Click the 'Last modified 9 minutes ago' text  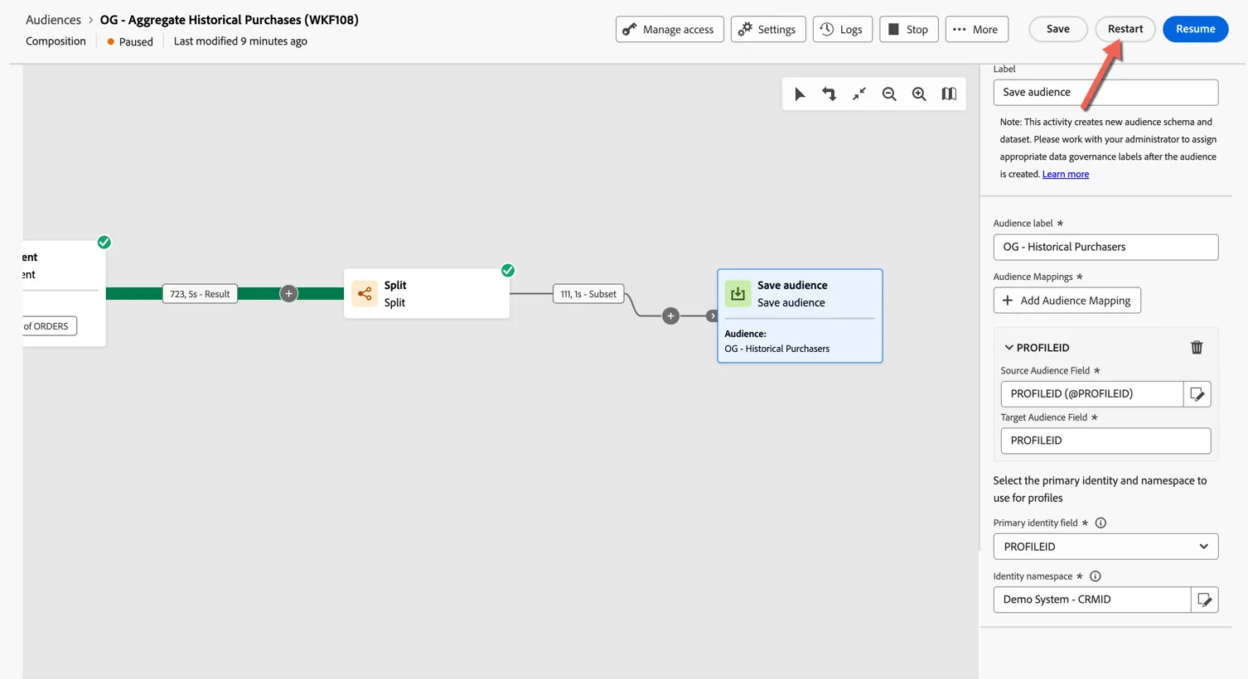click(240, 41)
